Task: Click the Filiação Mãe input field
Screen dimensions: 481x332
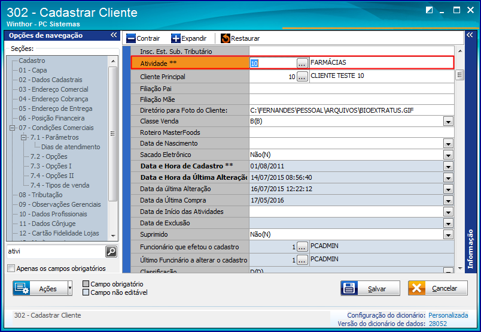Action: (x=352, y=99)
